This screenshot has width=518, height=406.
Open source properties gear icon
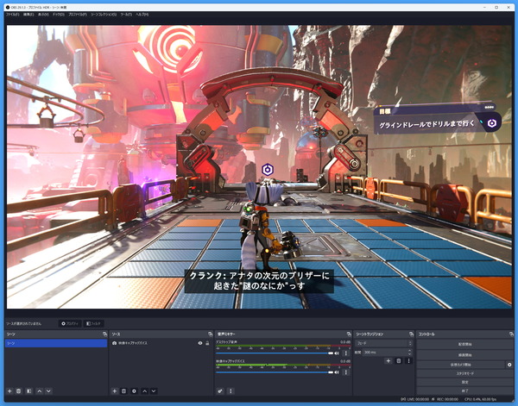[x=134, y=391]
